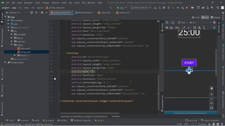Zoom out on the design preview

[212, 99]
